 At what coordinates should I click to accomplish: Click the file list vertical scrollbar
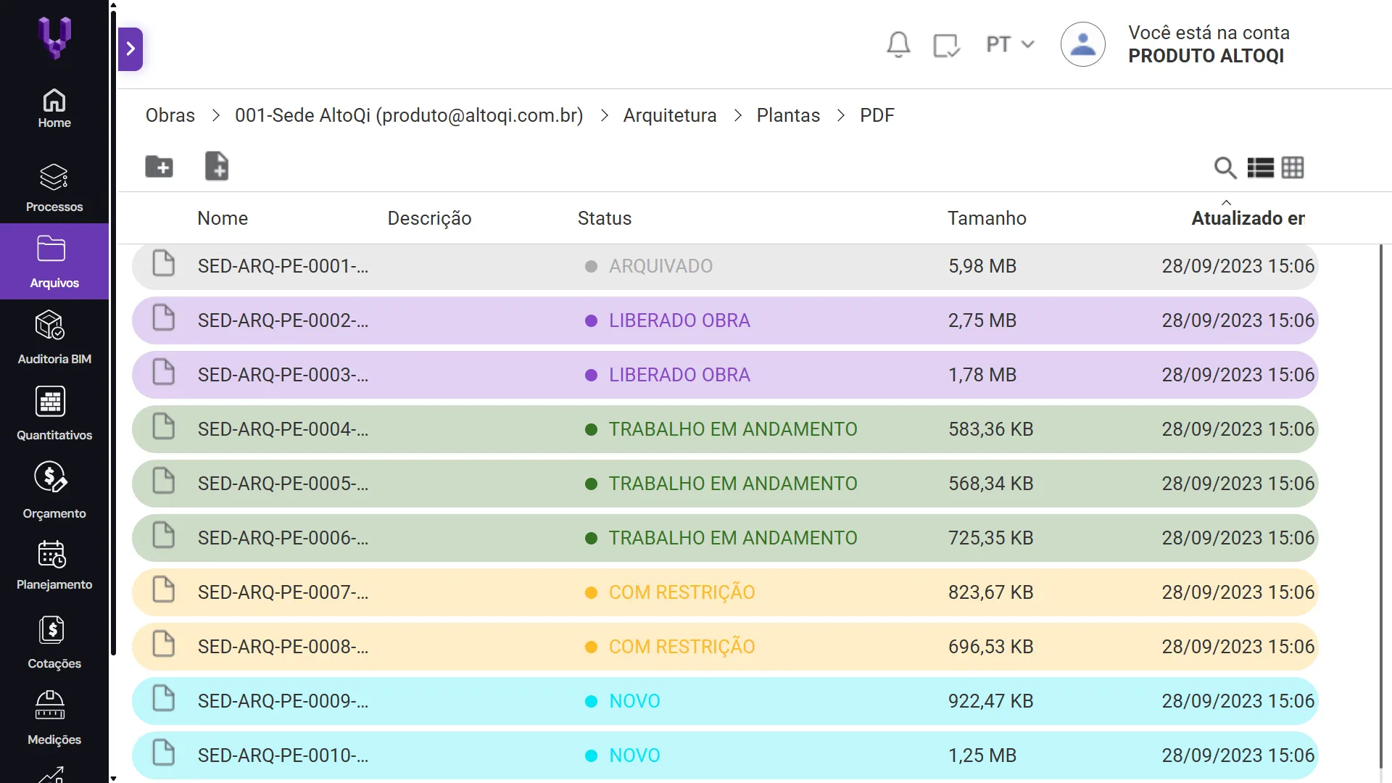tap(1380, 507)
